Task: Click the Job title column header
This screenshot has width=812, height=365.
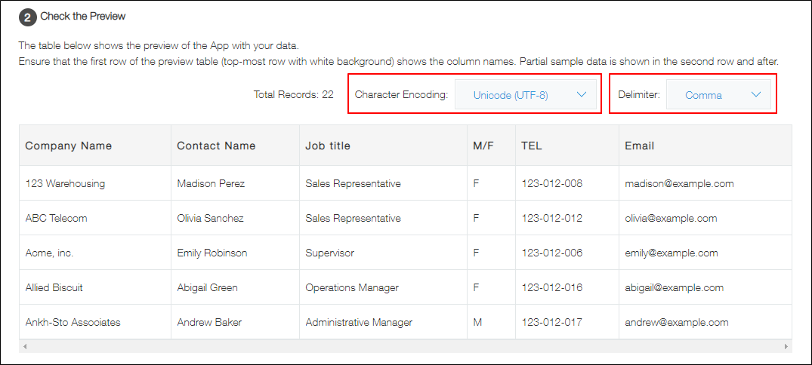Action: click(x=328, y=146)
